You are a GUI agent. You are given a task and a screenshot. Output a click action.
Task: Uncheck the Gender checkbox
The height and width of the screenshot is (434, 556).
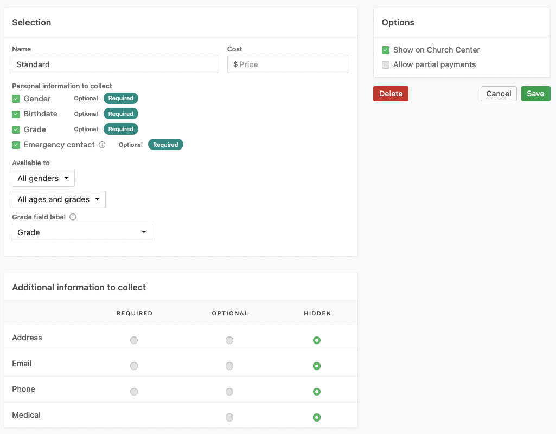(16, 99)
